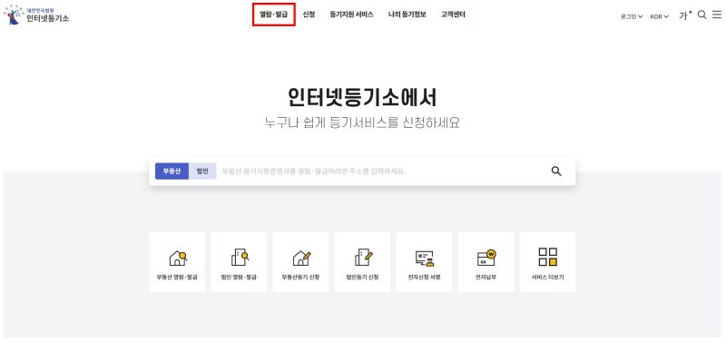Open 부동산 열람·발급 house icon

(178, 258)
